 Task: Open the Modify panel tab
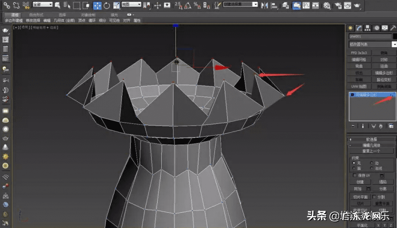click(x=360, y=28)
